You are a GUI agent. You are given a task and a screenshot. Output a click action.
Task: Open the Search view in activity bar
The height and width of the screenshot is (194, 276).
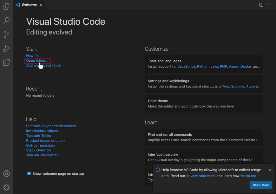6,20
